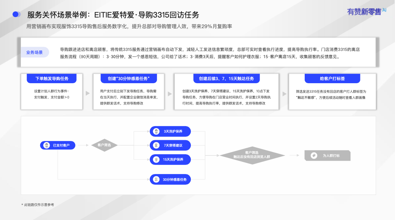The width and height of the screenshot is (395, 220).
Task: Click the arrow after 下单触发导购任务 card
Action: click(x=88, y=93)
